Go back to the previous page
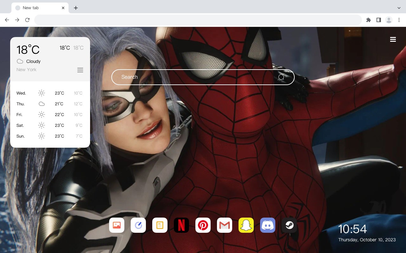 [7, 20]
